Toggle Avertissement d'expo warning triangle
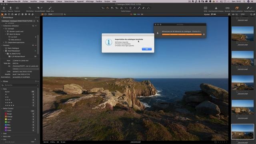The width and height of the screenshot is (256, 144). [216, 8]
